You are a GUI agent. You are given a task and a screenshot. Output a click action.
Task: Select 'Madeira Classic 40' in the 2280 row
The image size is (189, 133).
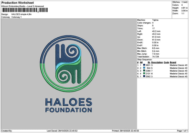click(179, 71)
